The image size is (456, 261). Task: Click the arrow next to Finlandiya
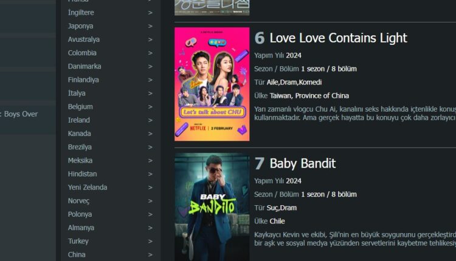click(x=150, y=80)
